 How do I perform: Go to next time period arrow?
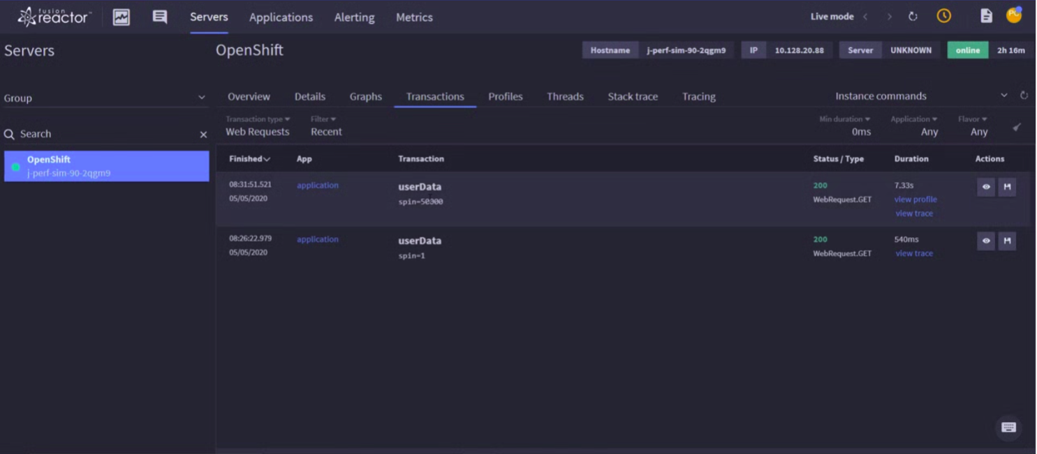889,17
